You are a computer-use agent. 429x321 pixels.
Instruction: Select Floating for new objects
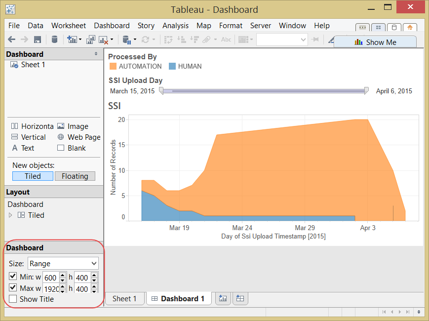point(75,176)
